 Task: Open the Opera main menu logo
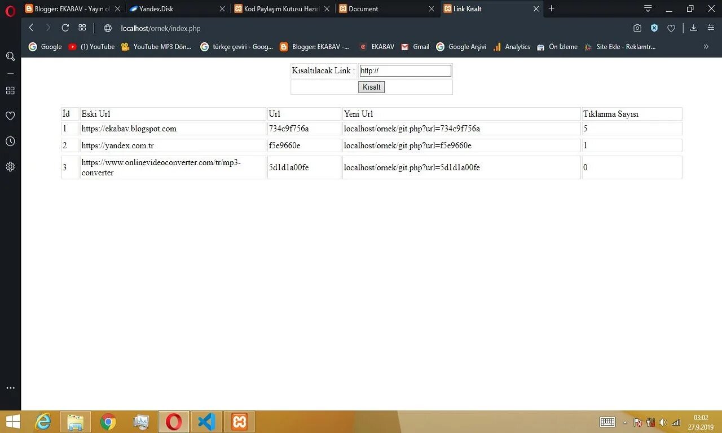tap(10, 11)
